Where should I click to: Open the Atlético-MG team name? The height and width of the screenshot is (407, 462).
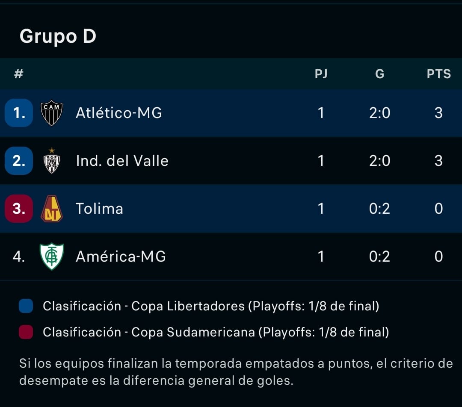pyautogui.click(x=119, y=113)
